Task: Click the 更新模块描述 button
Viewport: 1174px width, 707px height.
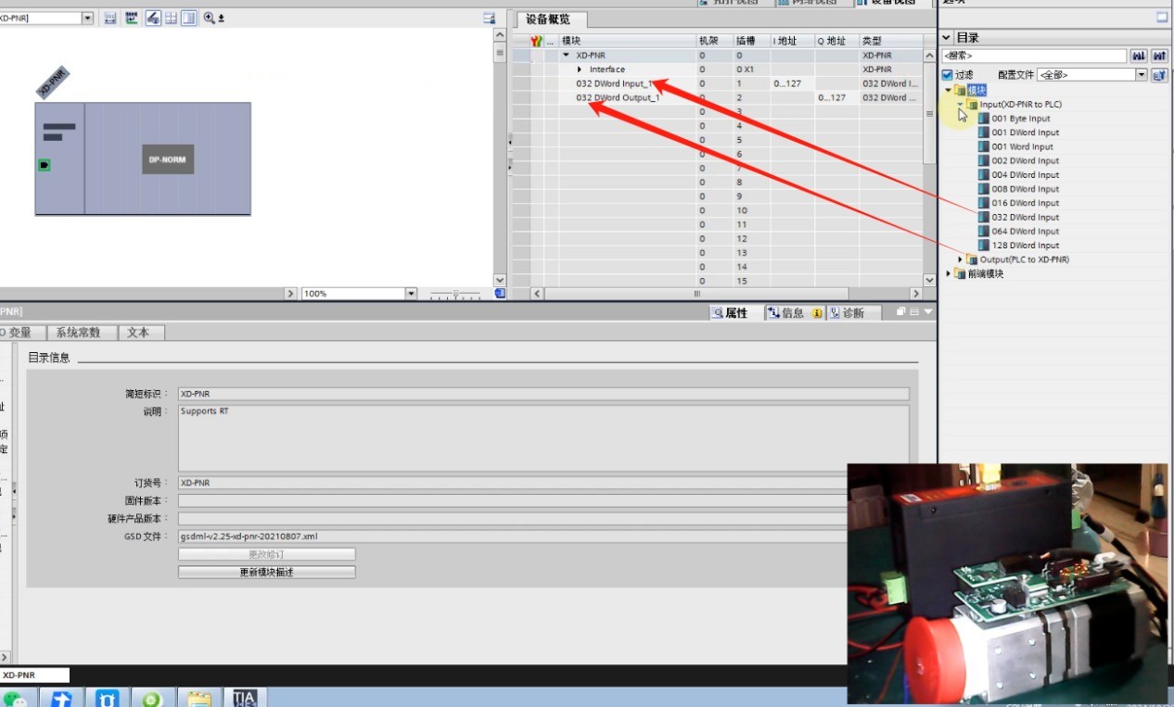Action: 267,573
